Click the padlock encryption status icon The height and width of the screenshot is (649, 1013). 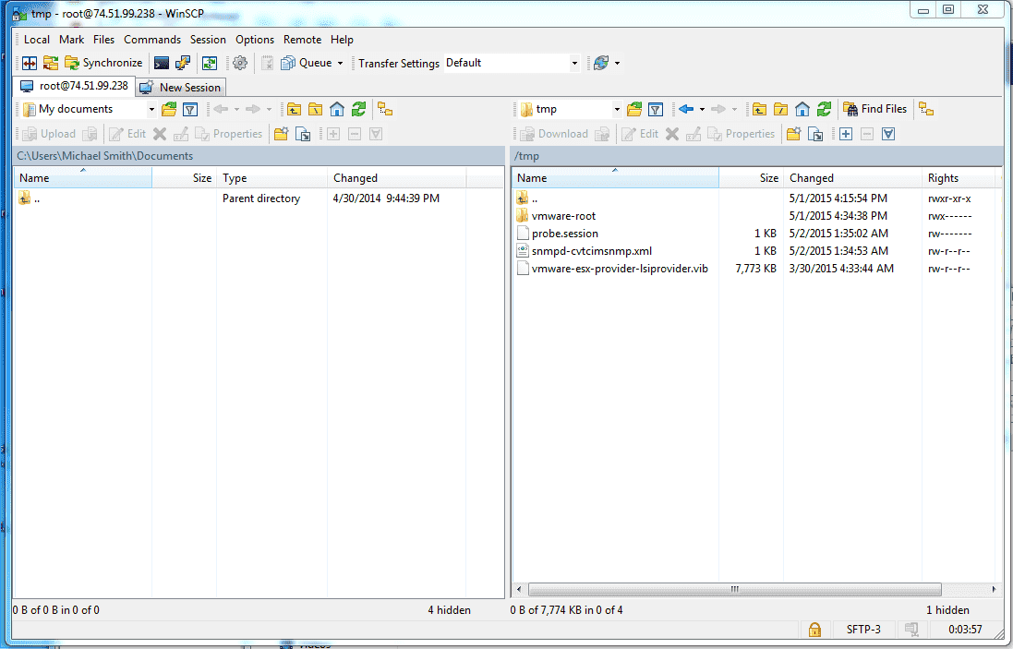[814, 629]
